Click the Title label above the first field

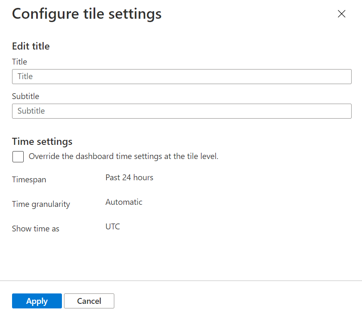point(20,62)
